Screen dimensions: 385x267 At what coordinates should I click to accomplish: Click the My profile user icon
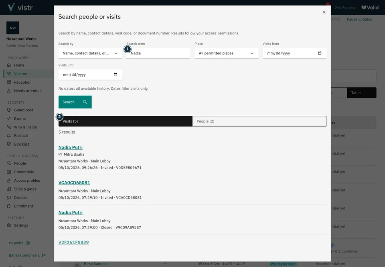[x=28, y=243]
